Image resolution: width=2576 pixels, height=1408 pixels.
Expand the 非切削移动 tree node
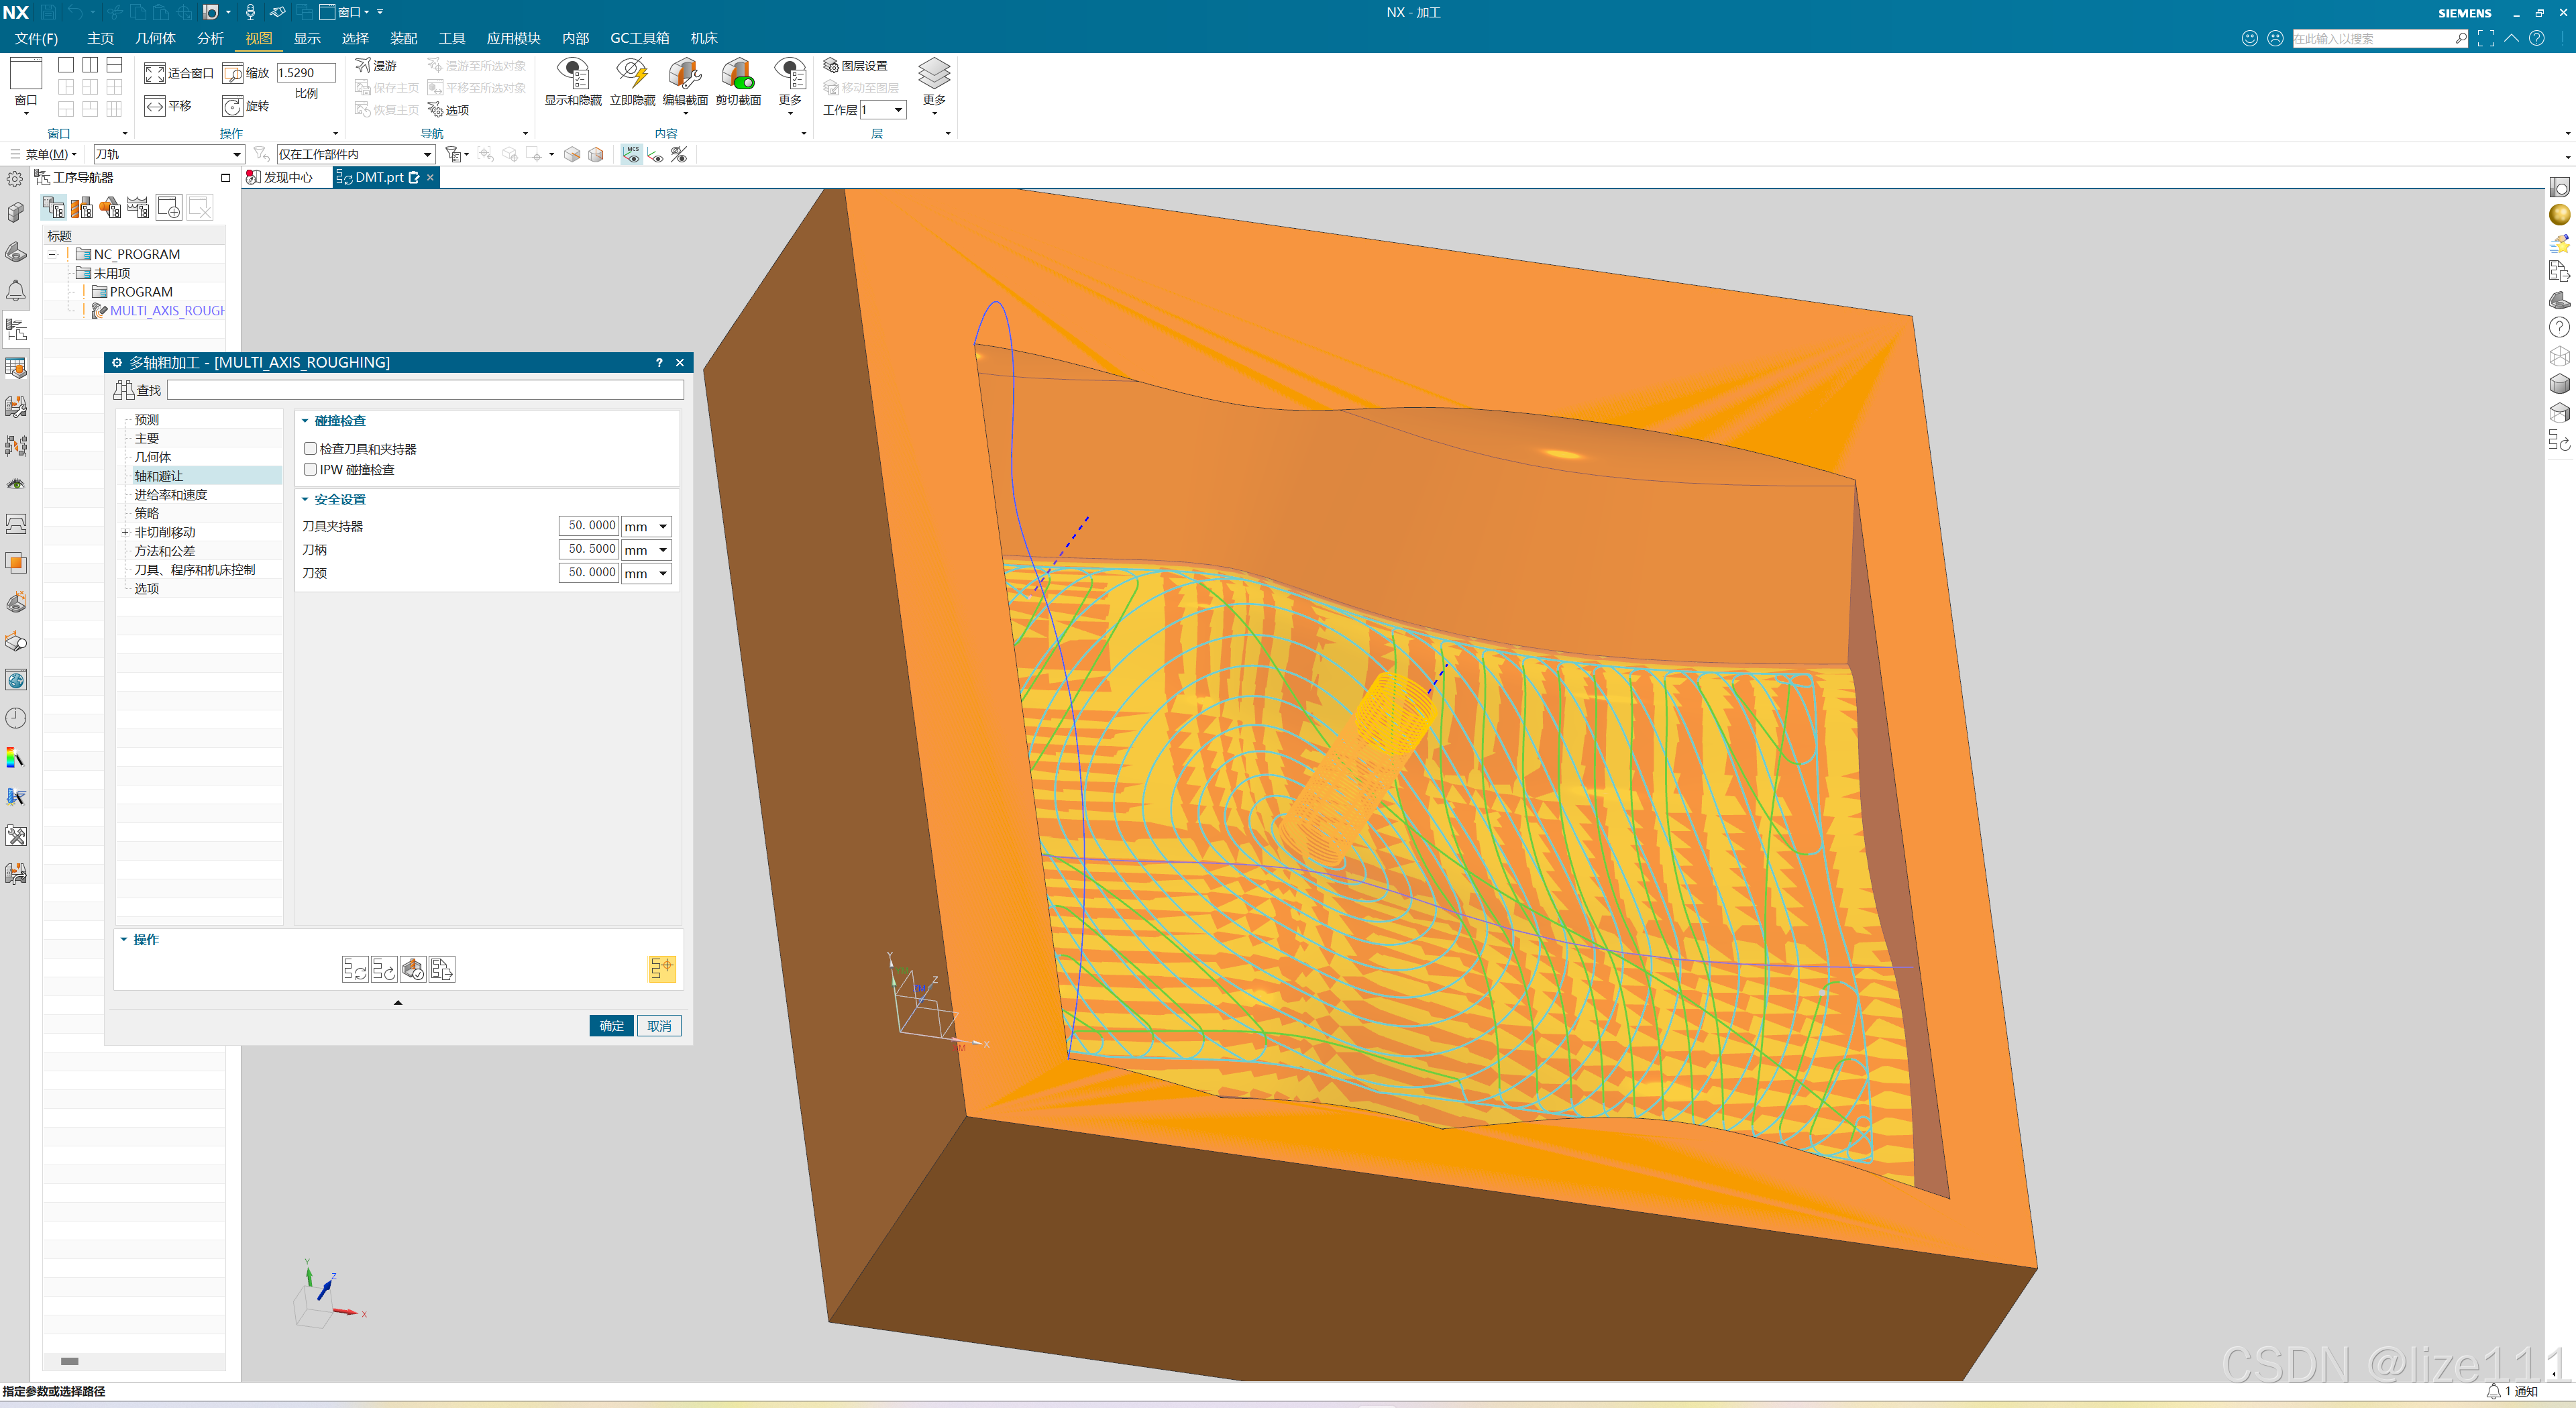125,532
